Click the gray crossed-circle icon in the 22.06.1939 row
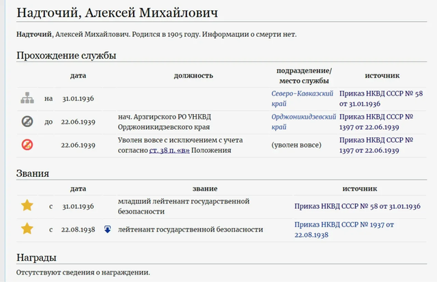The image size is (437, 282). click(x=27, y=122)
